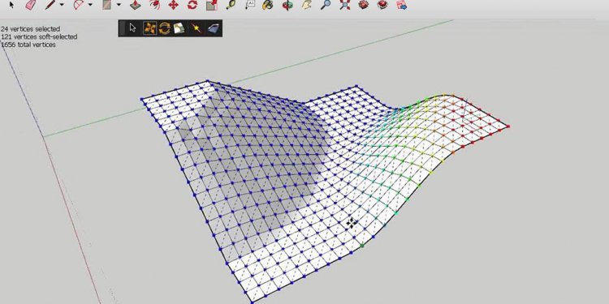609x304 pixels.
Task: Select the arrow Select tool
Action: click(11, 5)
